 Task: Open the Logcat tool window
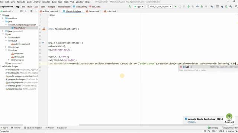pyautogui.click(x=62, y=128)
